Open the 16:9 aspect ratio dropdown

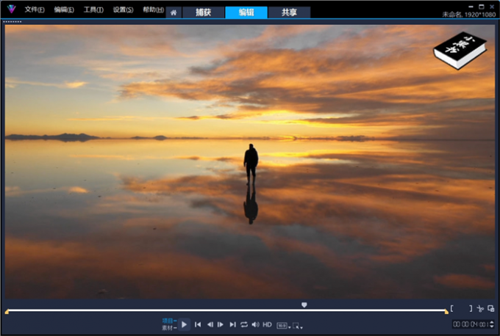click(x=282, y=325)
